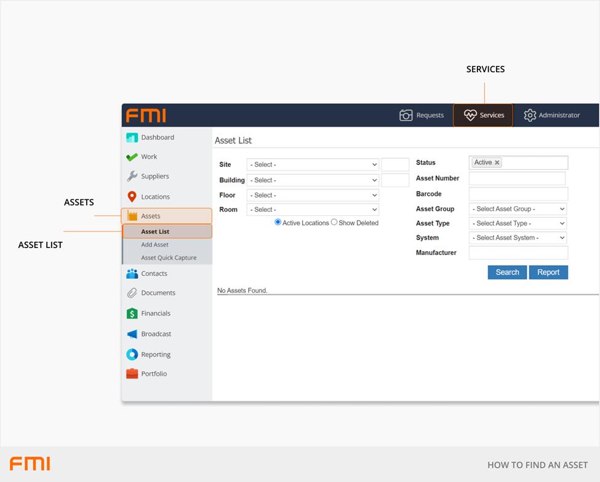Select the Show Deleted radio button
600x482 pixels.
[x=334, y=222]
